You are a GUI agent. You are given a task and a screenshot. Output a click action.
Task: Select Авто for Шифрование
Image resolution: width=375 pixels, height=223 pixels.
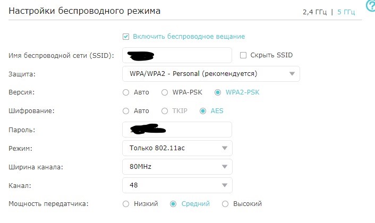(126, 111)
